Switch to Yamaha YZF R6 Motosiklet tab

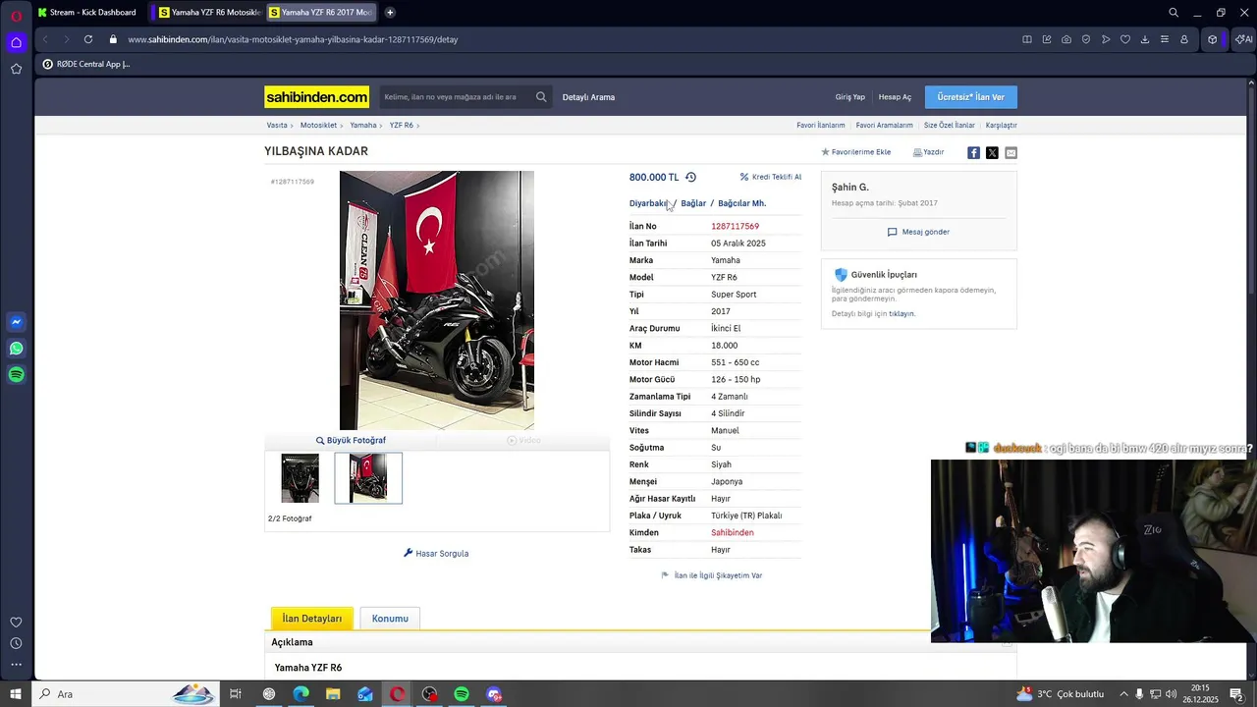(x=208, y=13)
